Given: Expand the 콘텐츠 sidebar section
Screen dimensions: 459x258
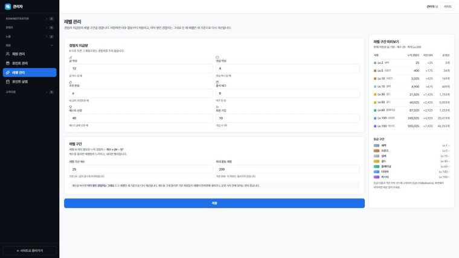Looking at the screenshot, I should 30,28.
